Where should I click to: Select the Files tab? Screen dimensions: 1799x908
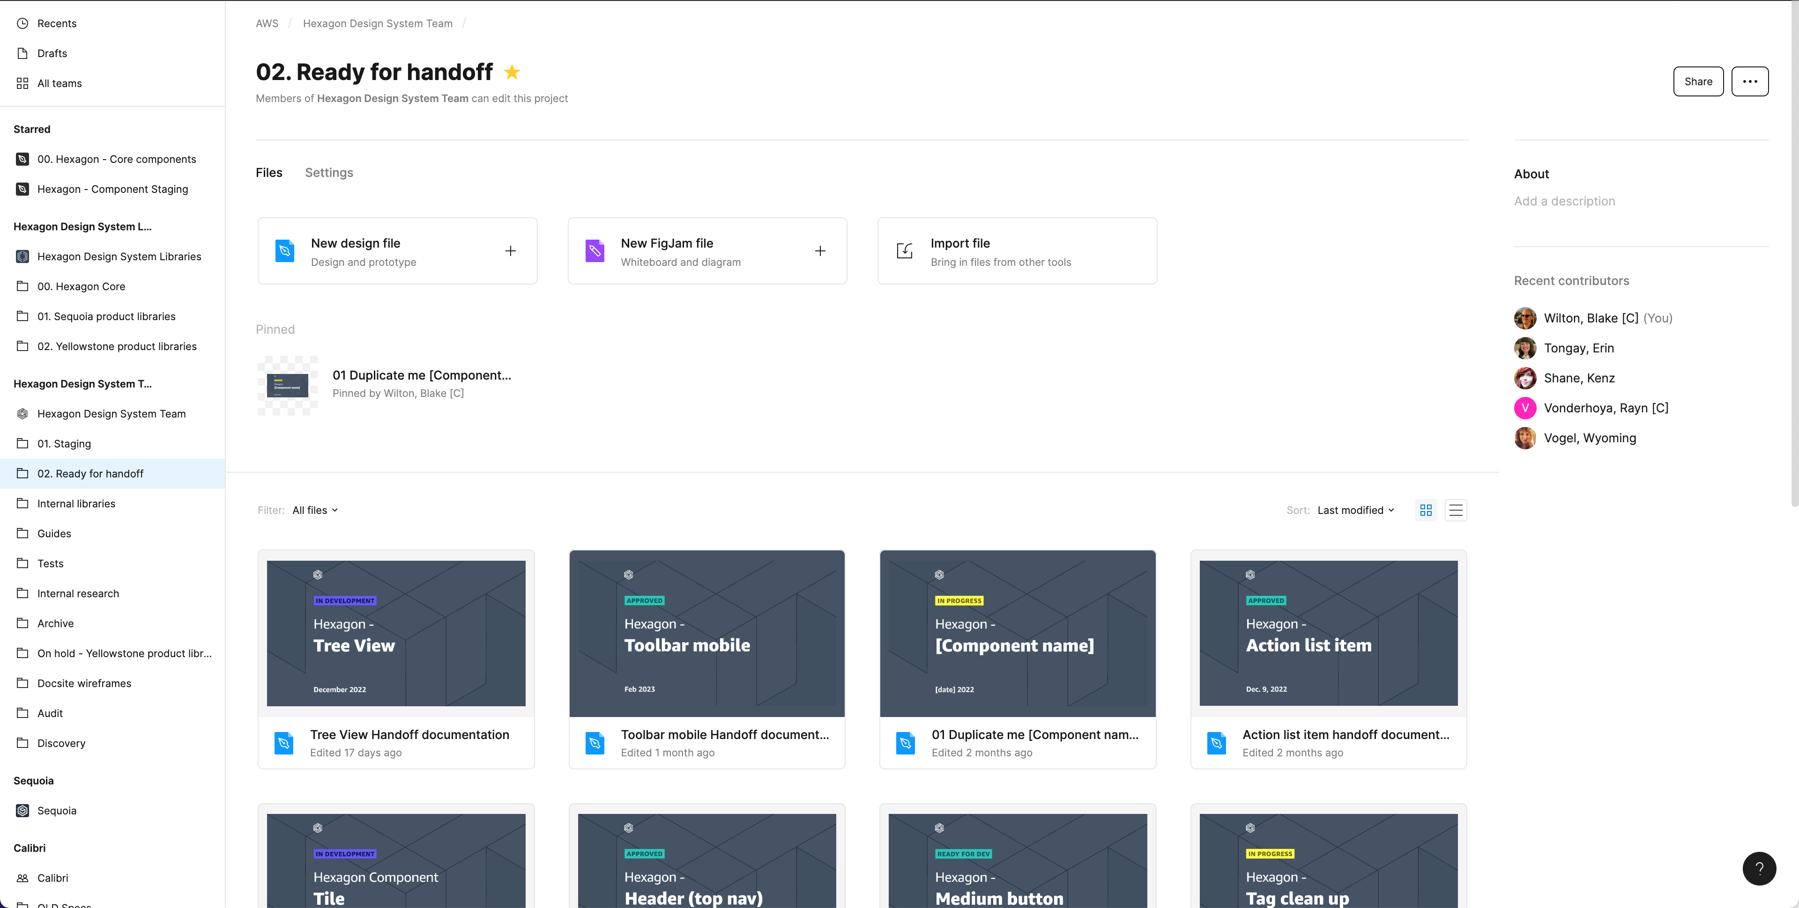pyautogui.click(x=269, y=172)
